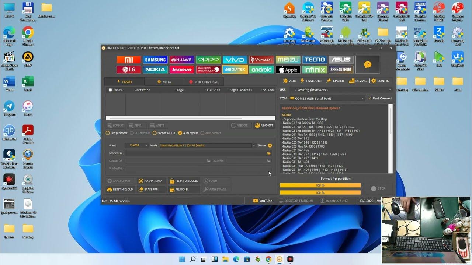Select the Meizu brand logo
The image size is (472, 265).
pos(288,60)
